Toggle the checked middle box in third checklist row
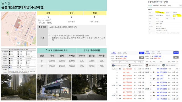 (18, 56)
